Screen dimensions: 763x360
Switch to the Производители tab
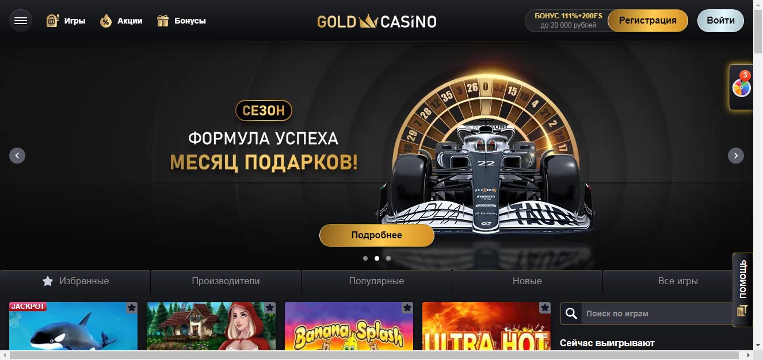tap(226, 281)
